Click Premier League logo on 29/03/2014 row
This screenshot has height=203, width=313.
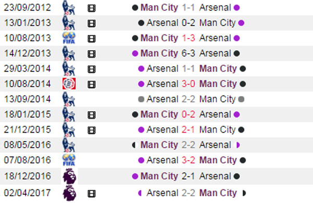[x=69, y=69]
